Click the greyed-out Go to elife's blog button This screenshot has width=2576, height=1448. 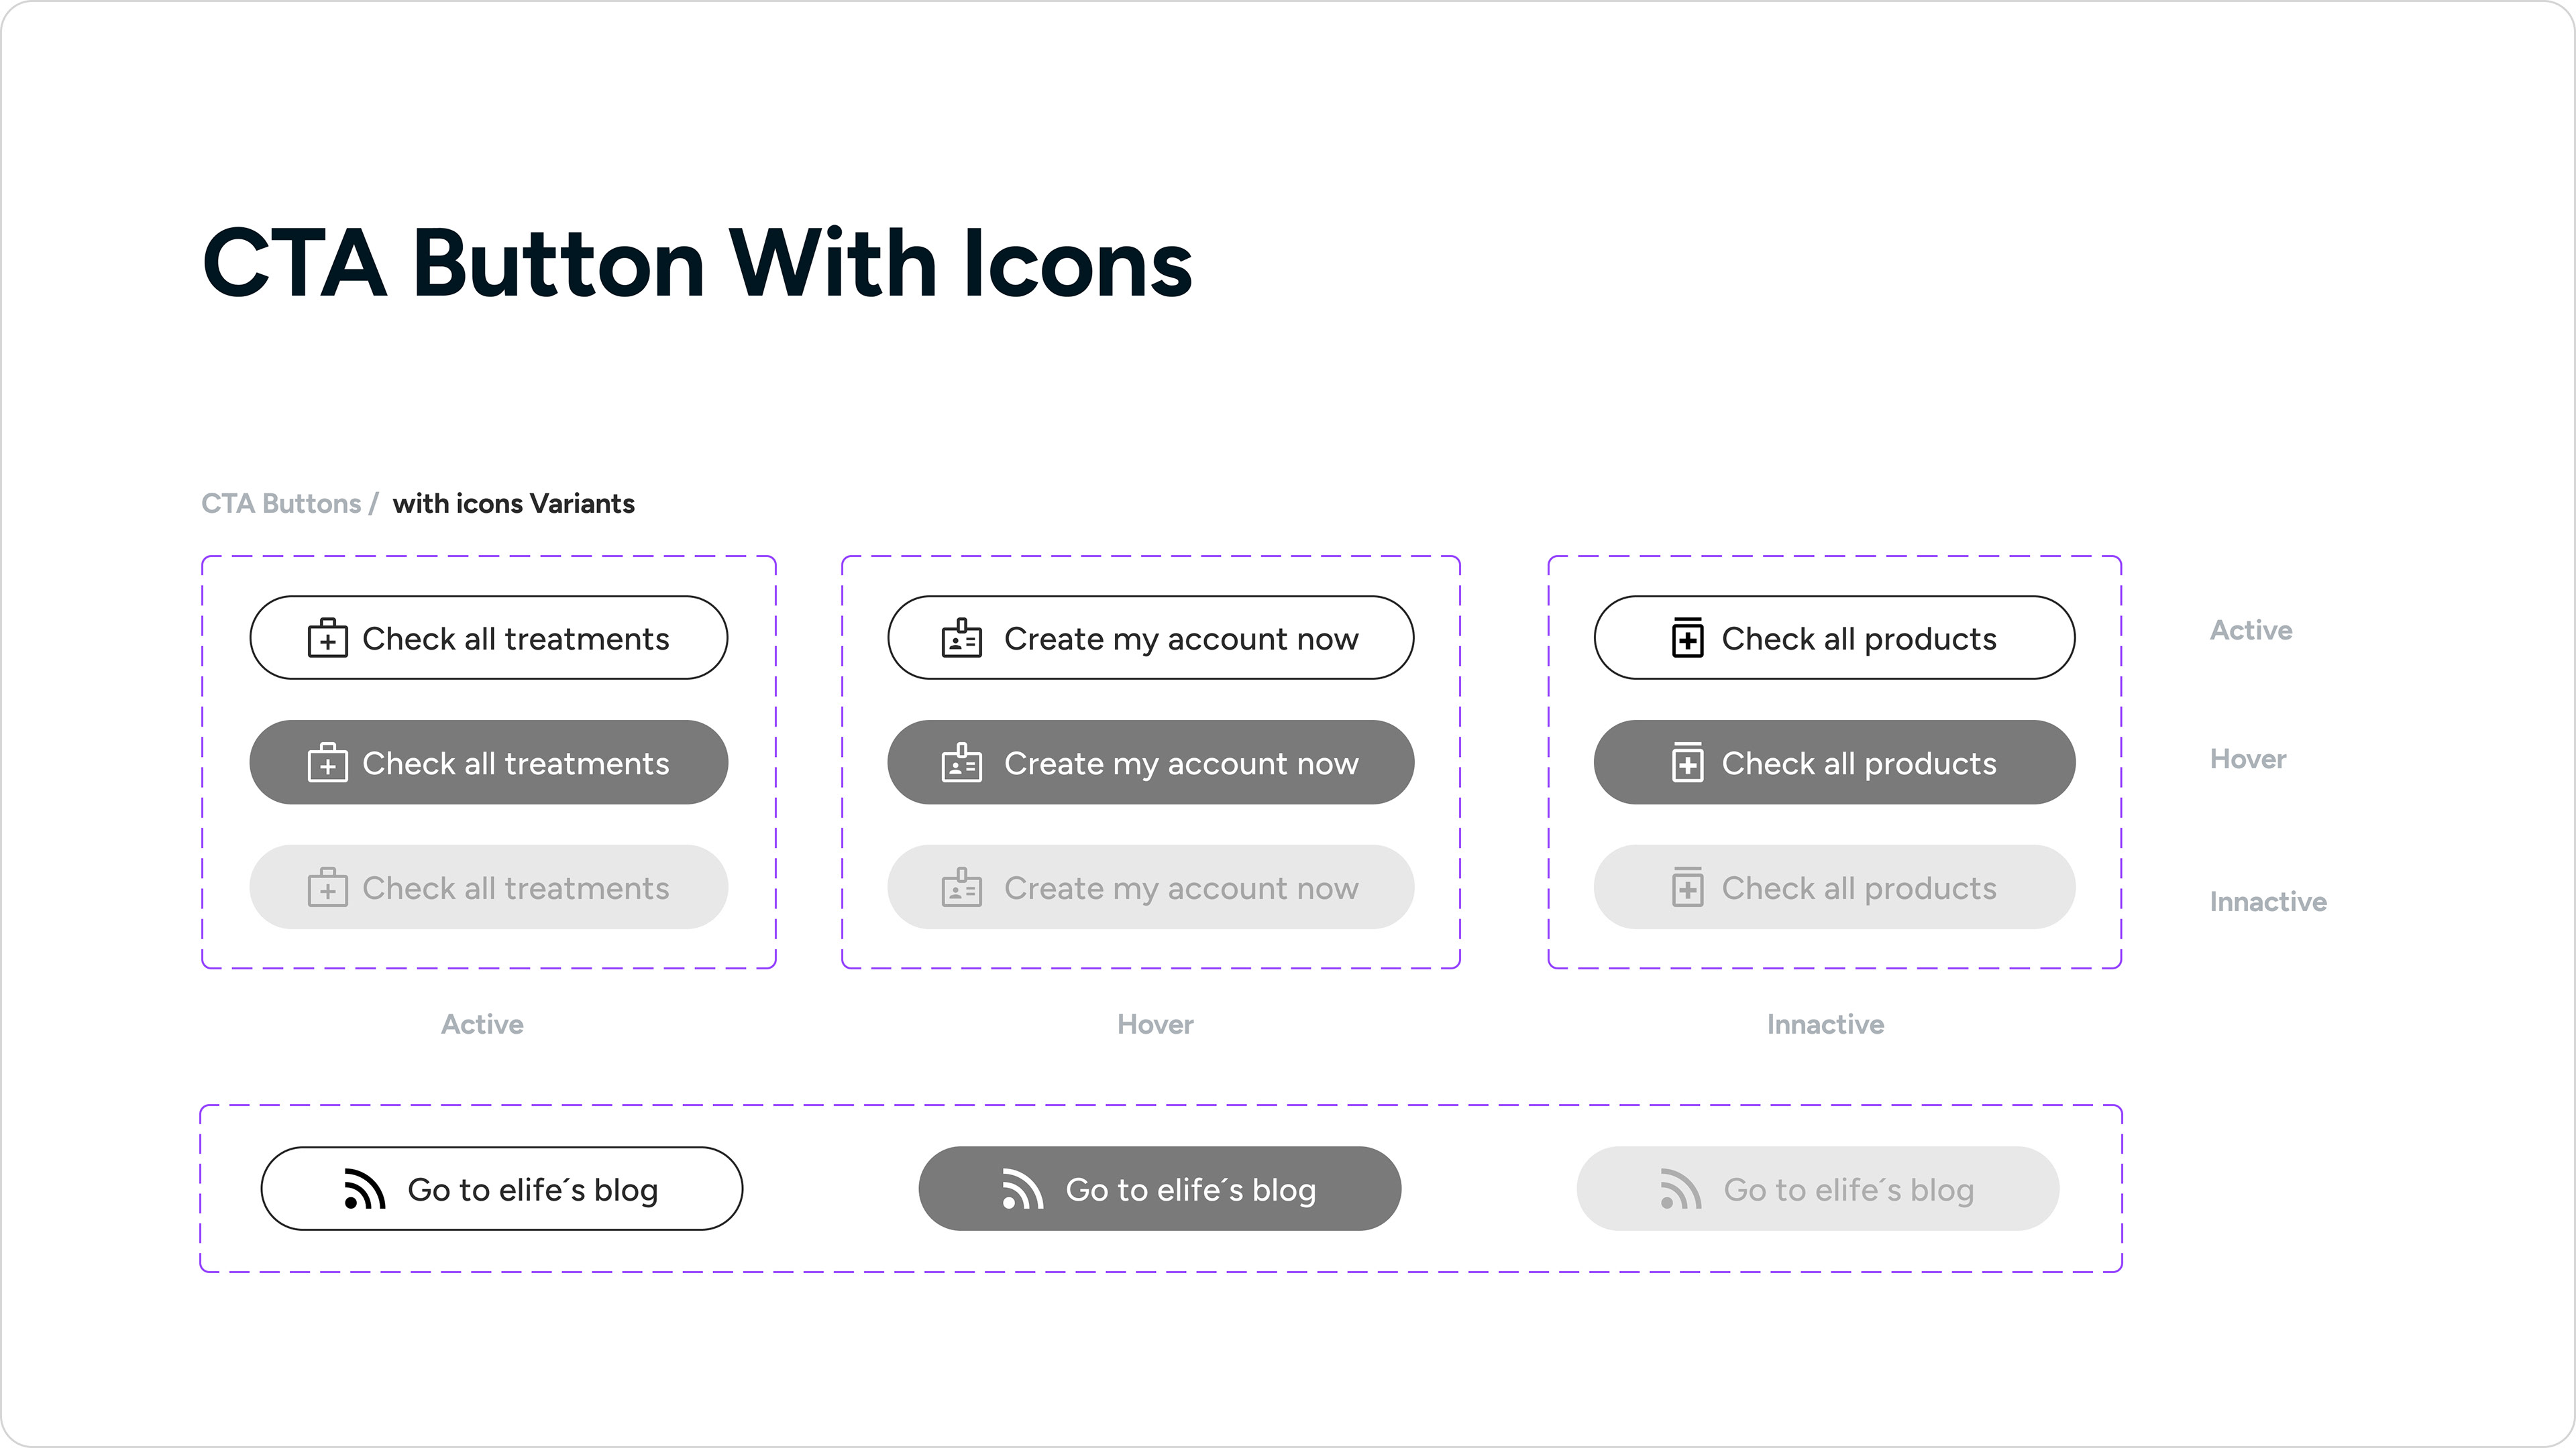coord(1817,1189)
